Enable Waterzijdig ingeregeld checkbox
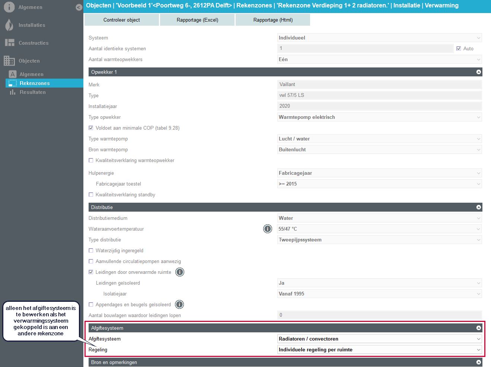This screenshot has width=491, height=367. [91, 250]
